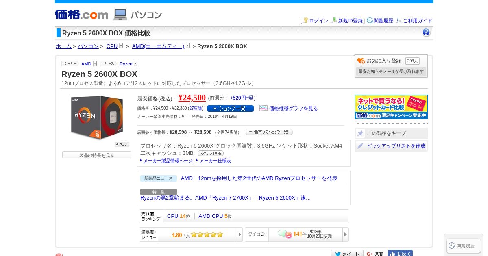Click the 27店舗 link
The width and height of the screenshot is (488, 256).
click(x=196, y=108)
